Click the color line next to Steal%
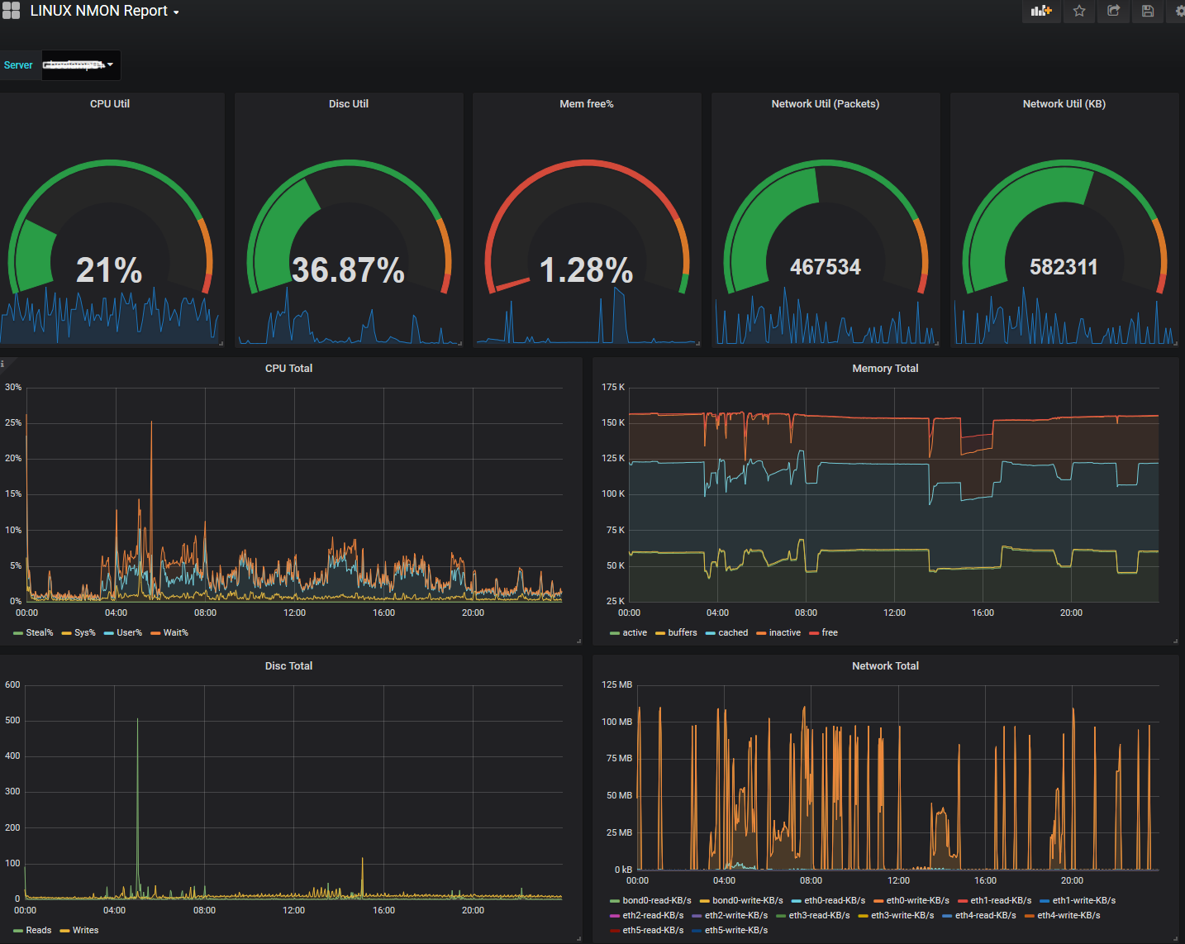Screen dimensions: 1185x944 (x=18, y=633)
